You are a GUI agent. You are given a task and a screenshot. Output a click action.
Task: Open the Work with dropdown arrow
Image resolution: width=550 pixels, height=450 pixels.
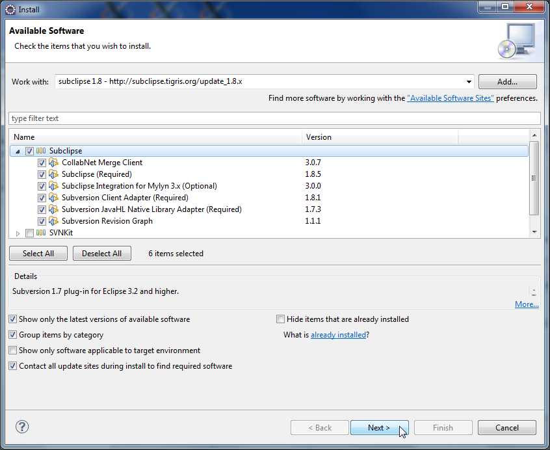(469, 82)
